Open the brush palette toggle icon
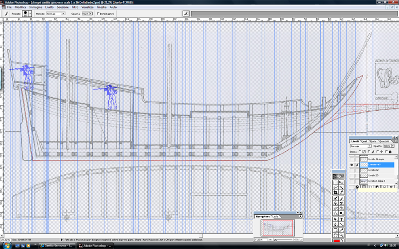The image size is (399, 249). [x=186, y=13]
